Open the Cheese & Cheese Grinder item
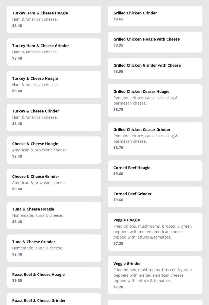This screenshot has width=209, height=305. click(x=54, y=183)
